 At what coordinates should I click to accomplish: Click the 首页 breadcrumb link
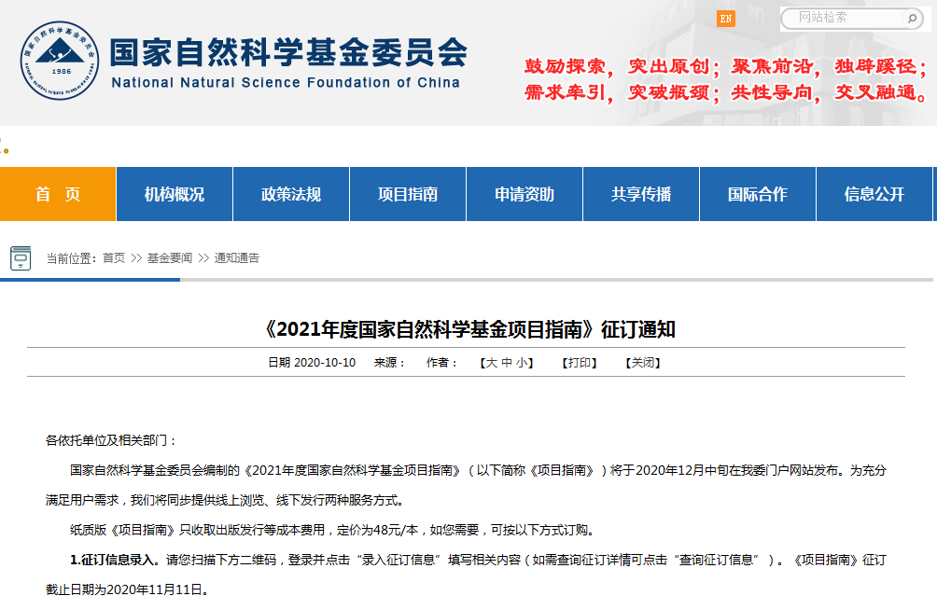(x=114, y=258)
